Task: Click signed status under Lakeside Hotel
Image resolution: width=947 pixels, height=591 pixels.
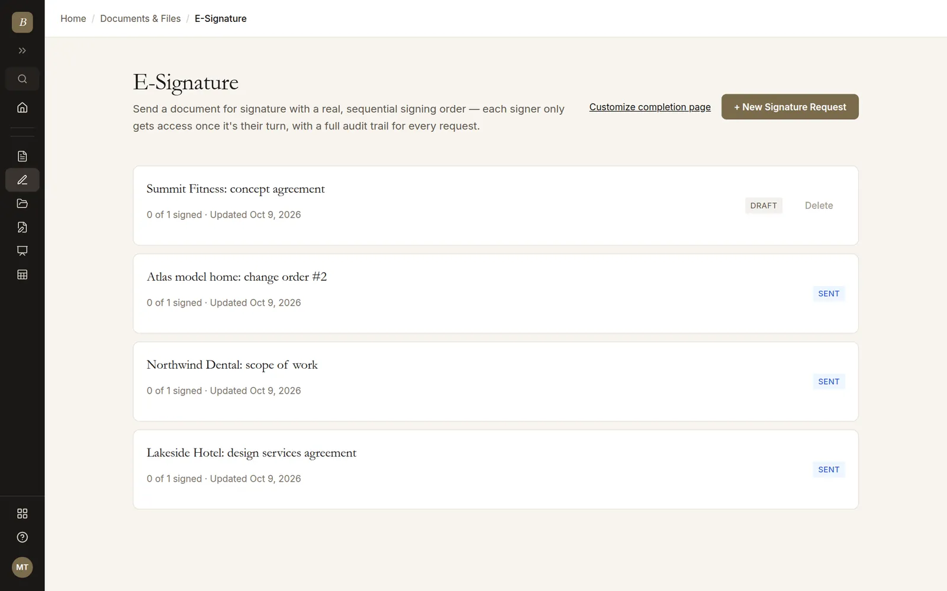Action: point(175,479)
